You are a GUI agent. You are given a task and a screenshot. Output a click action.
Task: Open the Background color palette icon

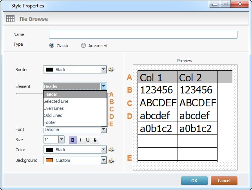click(x=111, y=160)
